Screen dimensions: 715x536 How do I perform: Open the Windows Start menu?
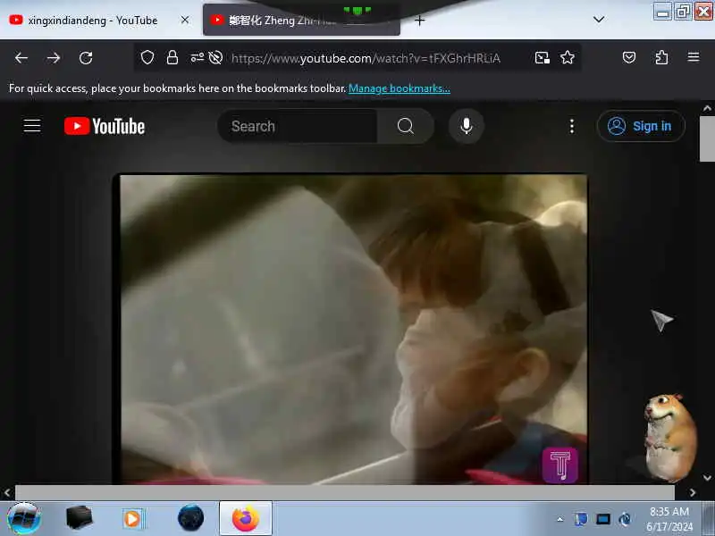tap(24, 519)
